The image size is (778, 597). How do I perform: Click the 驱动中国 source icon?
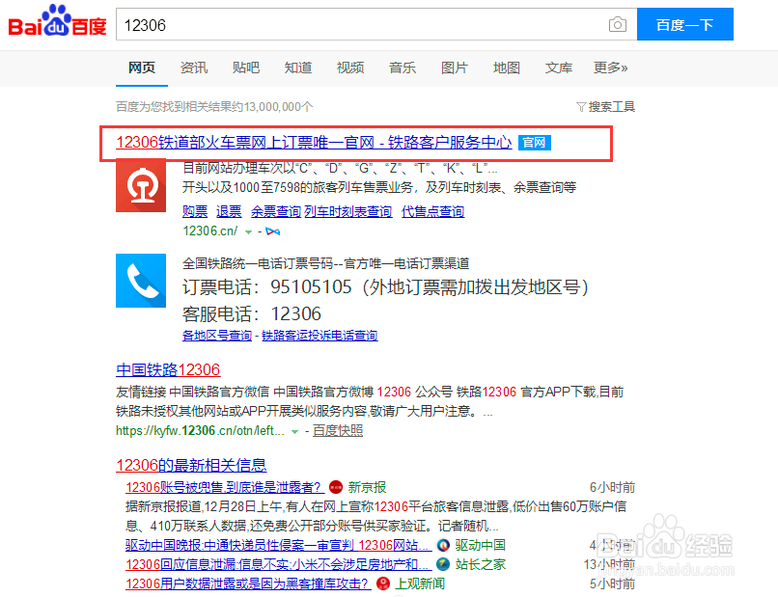click(x=442, y=545)
